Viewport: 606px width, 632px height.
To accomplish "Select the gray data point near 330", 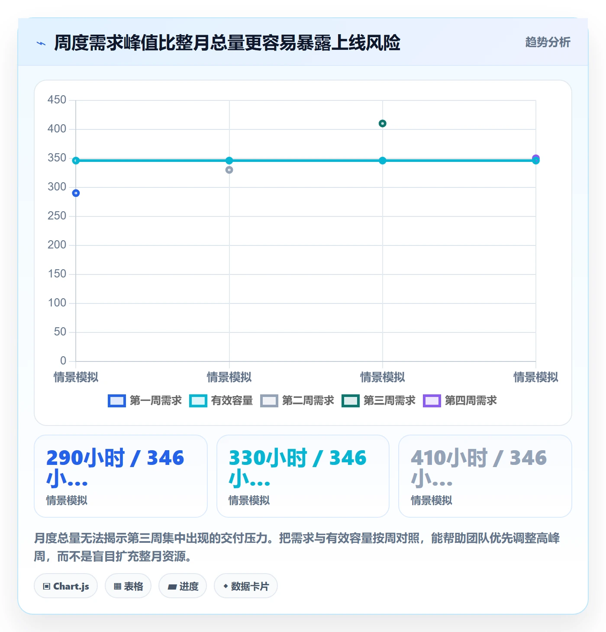I will click(x=229, y=170).
